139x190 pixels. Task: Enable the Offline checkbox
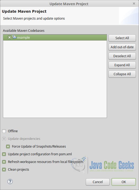[4, 131]
